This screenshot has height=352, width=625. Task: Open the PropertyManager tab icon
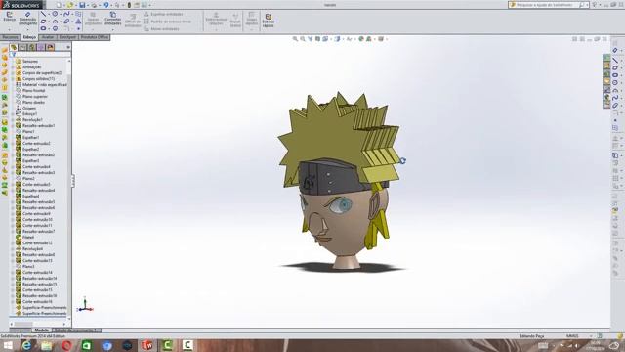tap(22, 47)
